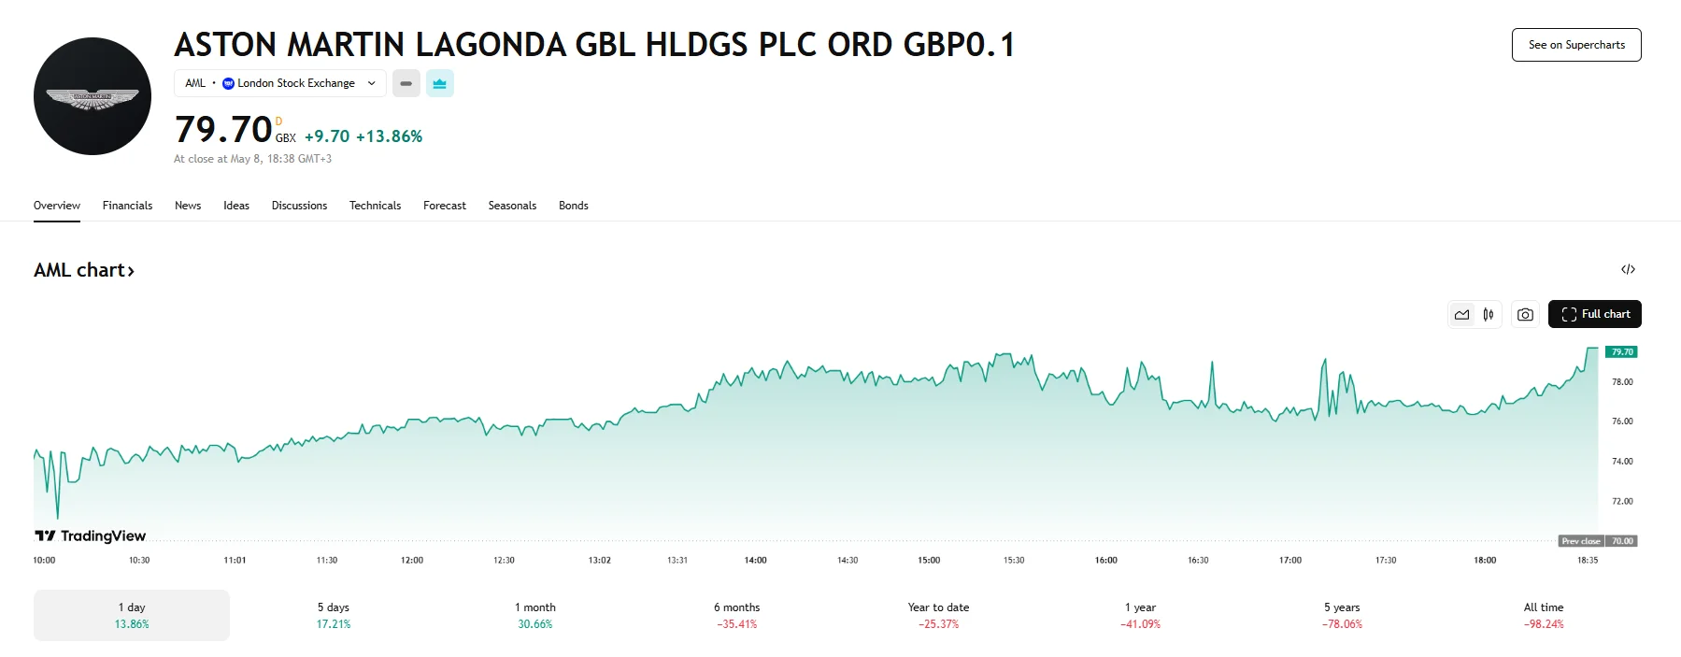Open the embed code icon
The image size is (1681, 657).
[1628, 269]
